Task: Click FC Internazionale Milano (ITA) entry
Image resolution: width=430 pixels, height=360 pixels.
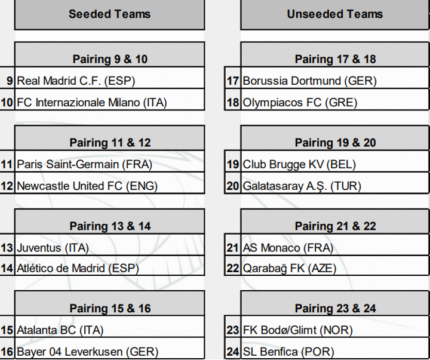Action: pyautogui.click(x=91, y=103)
